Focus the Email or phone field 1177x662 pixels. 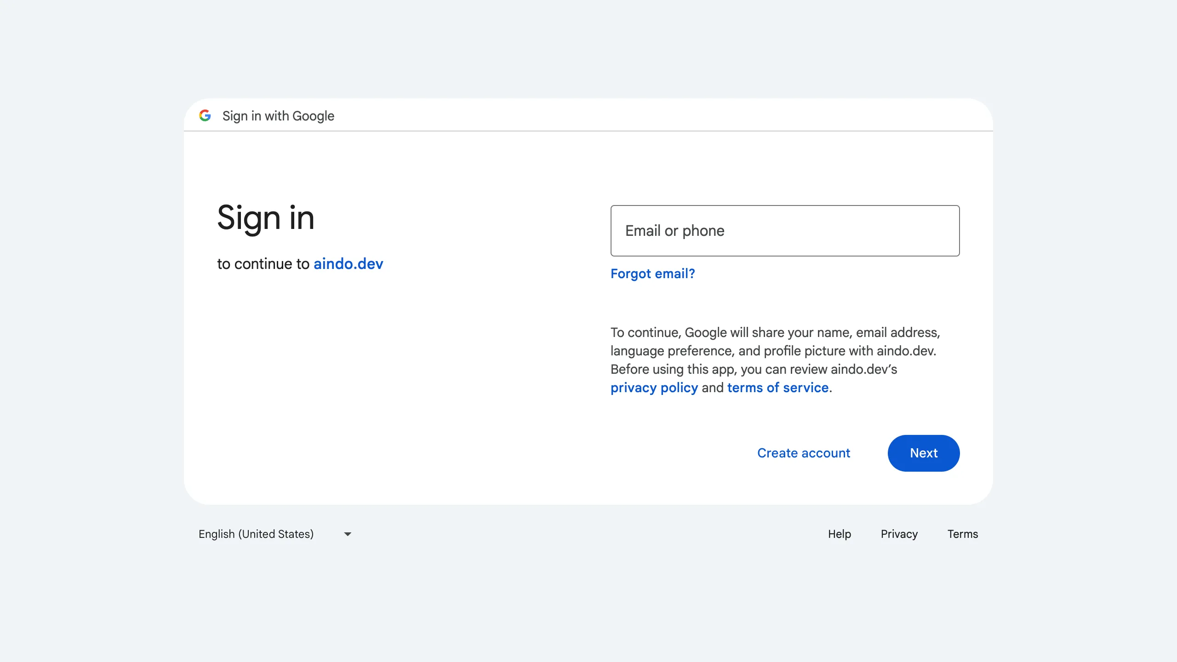[x=784, y=231]
